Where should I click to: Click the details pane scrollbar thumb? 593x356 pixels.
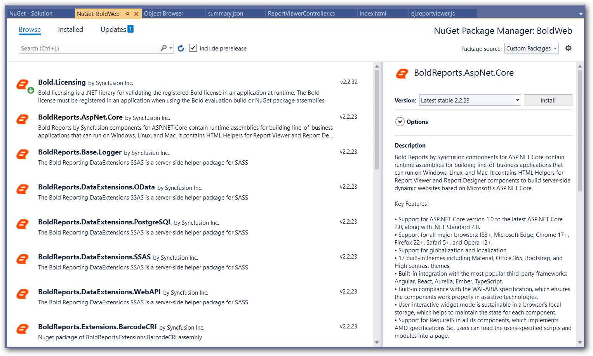pos(580,131)
